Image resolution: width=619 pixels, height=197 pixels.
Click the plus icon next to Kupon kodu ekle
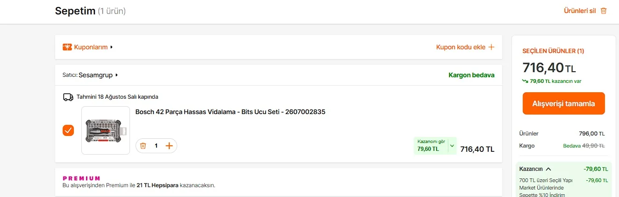(x=491, y=47)
